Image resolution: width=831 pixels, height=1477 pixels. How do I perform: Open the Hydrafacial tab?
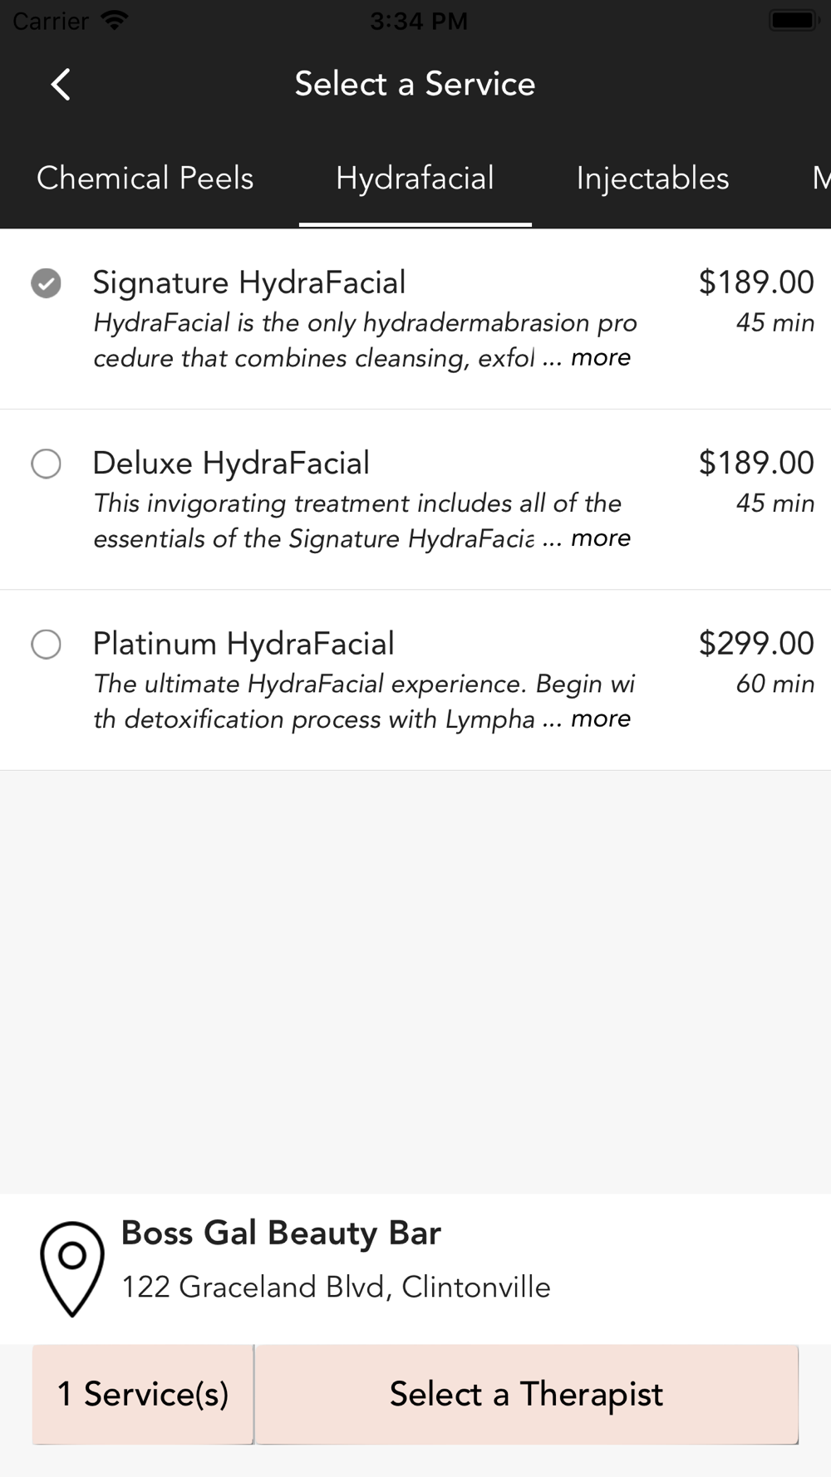pos(415,178)
